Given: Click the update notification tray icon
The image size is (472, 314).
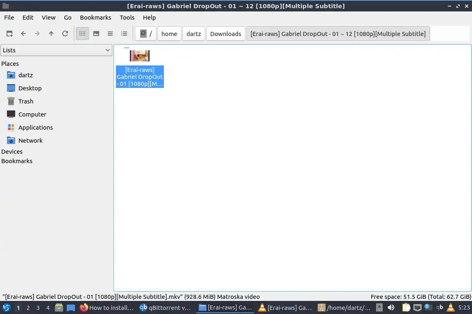Looking at the screenshot, I should [x=427, y=307].
